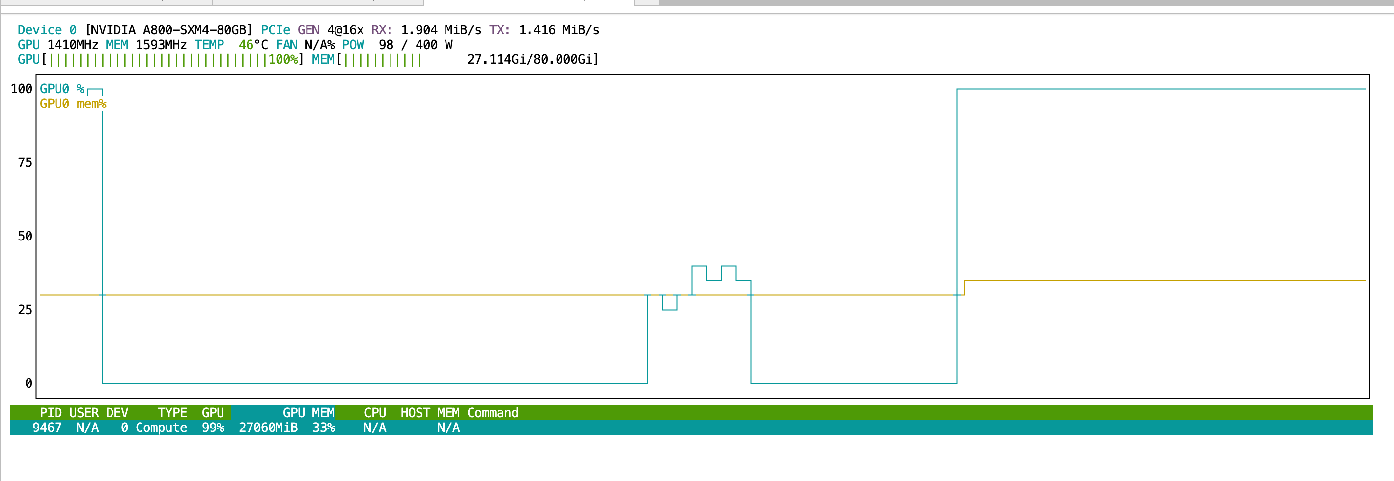Click the Command column header
Screen dimensions: 1394x481
(493, 413)
